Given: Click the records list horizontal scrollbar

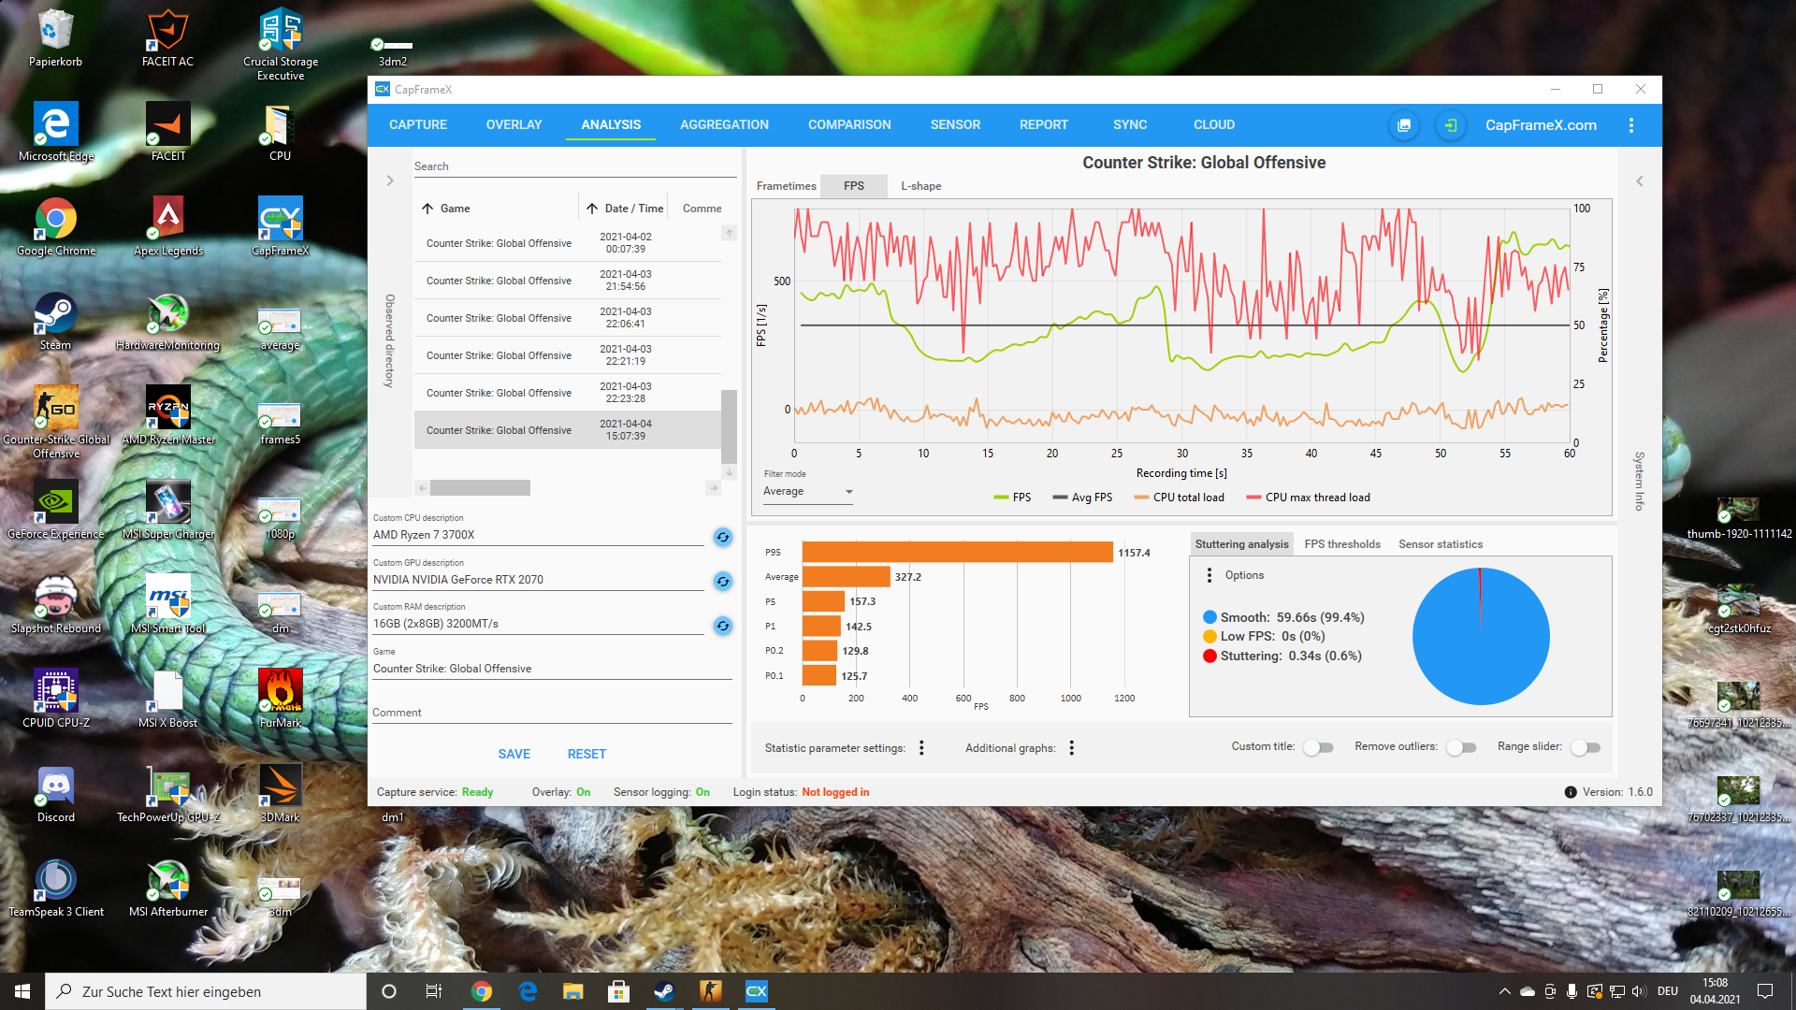Looking at the screenshot, I should (480, 488).
